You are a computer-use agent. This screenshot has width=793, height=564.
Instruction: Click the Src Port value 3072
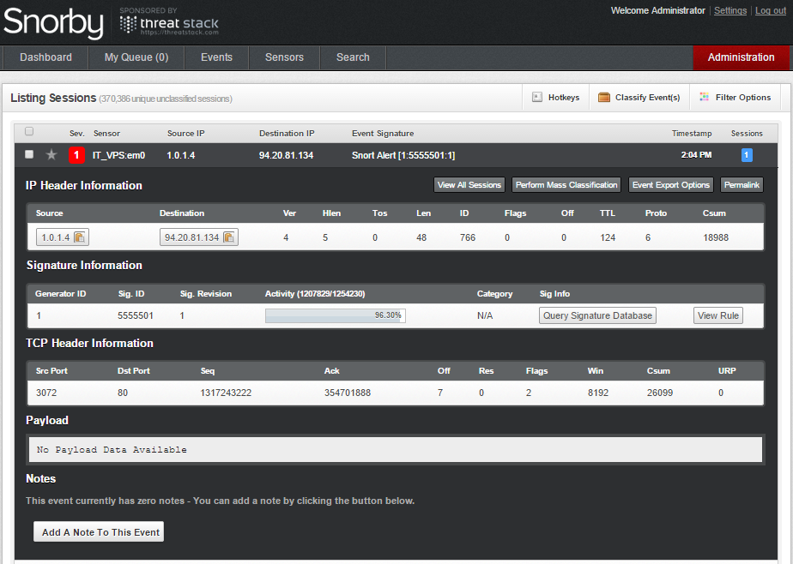coord(46,393)
